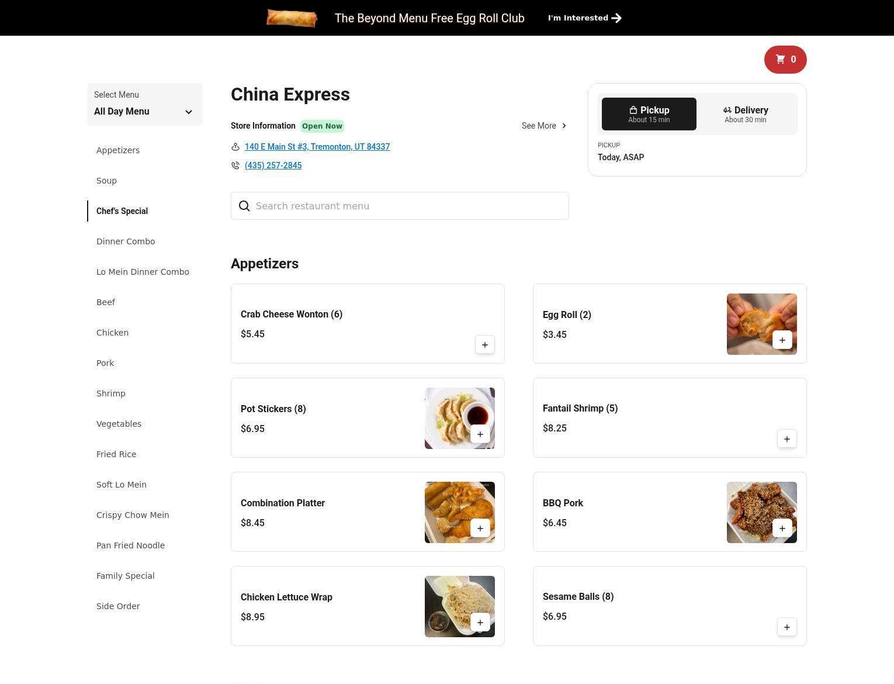
Task: Open the Lo Mein Dinner Combo category
Action: tap(143, 272)
